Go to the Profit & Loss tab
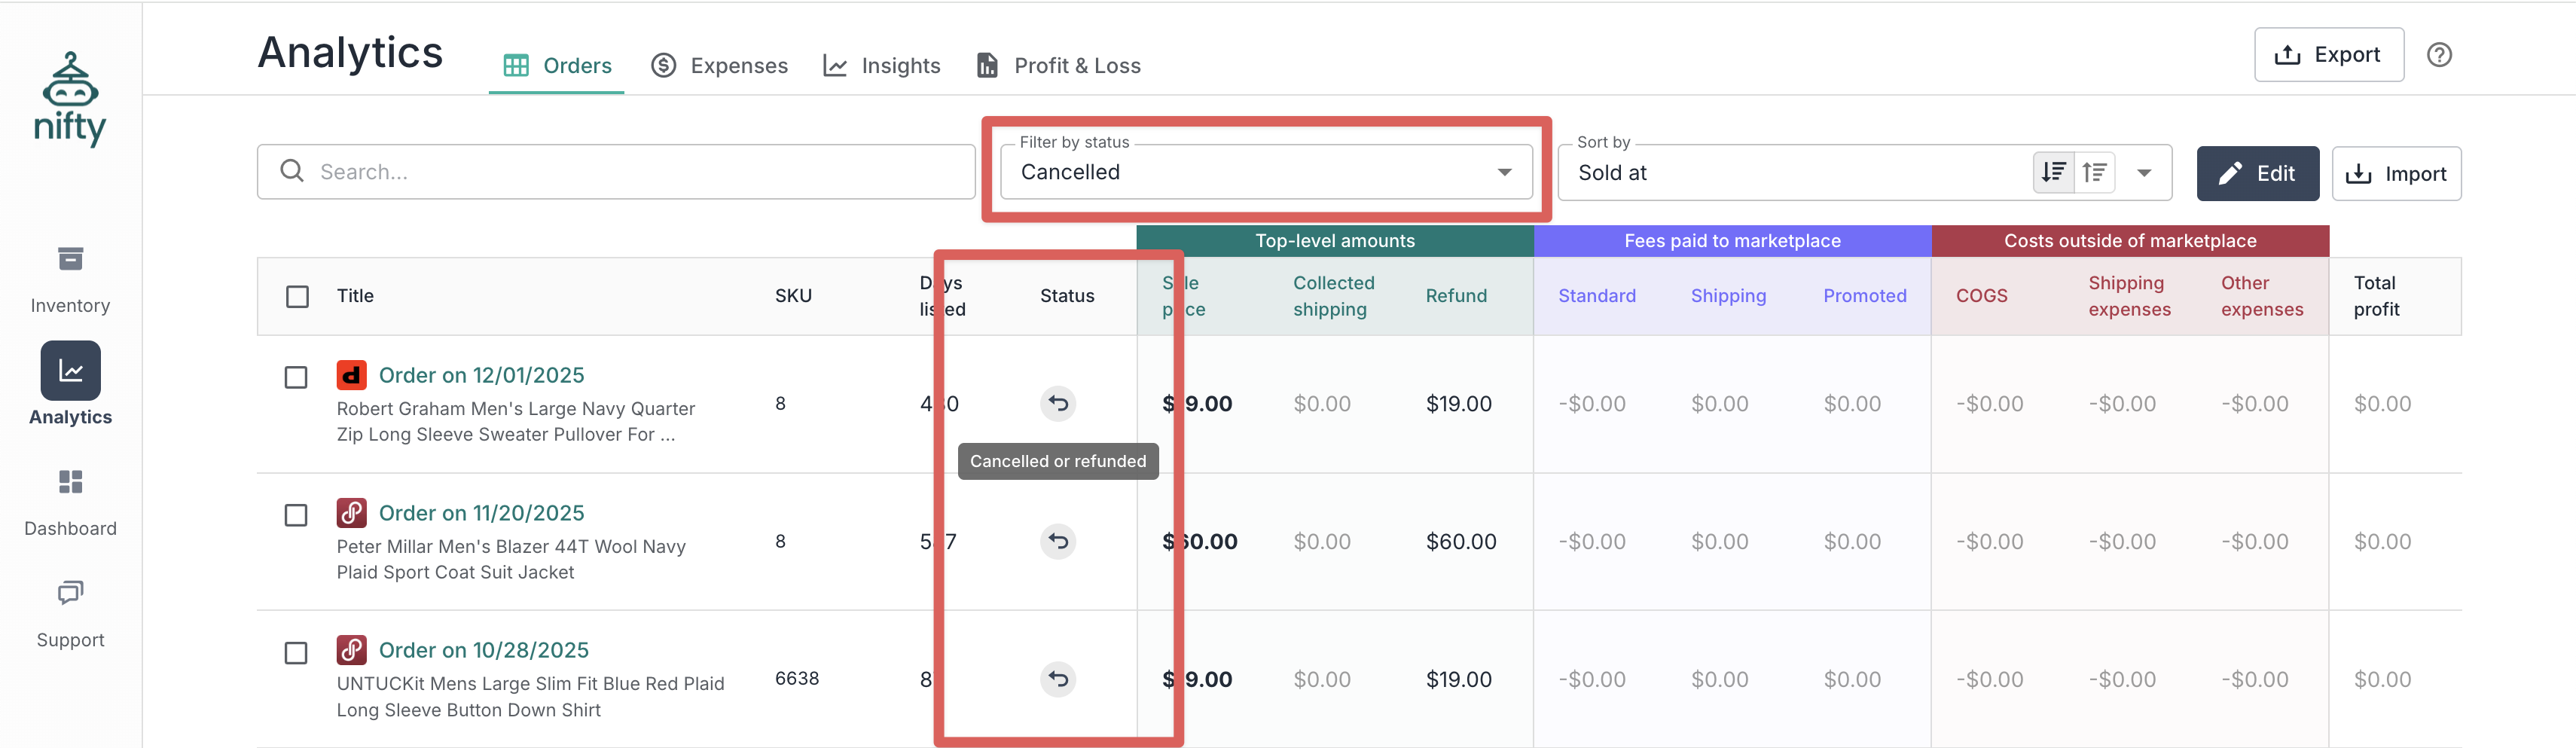The width and height of the screenshot is (2576, 748). (x=1058, y=66)
